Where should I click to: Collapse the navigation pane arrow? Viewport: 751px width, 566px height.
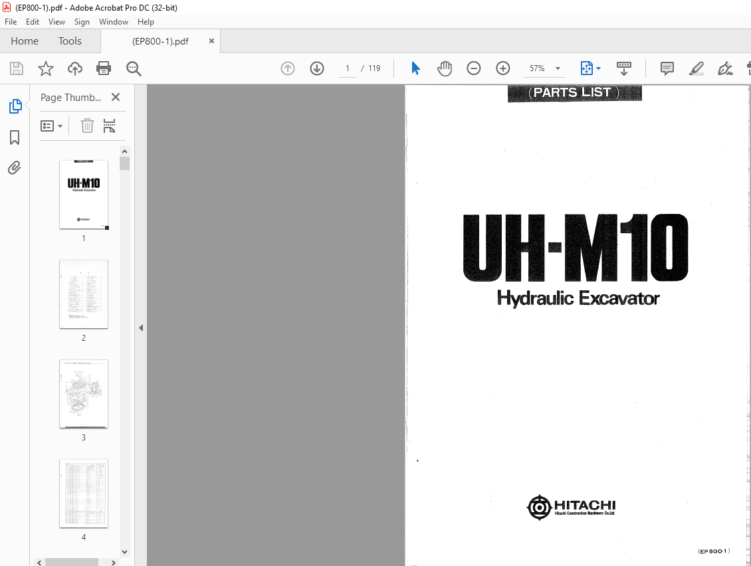141,328
